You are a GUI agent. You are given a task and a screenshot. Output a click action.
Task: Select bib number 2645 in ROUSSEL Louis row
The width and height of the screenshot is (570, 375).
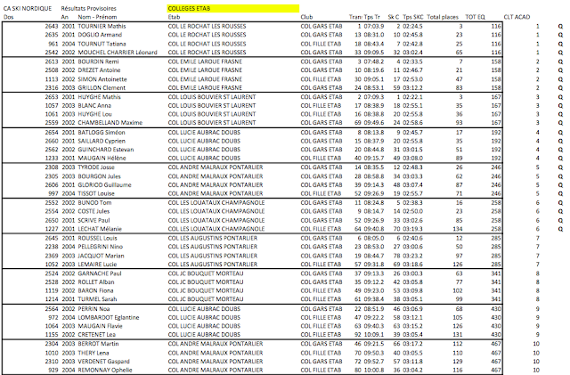[x=52, y=238]
